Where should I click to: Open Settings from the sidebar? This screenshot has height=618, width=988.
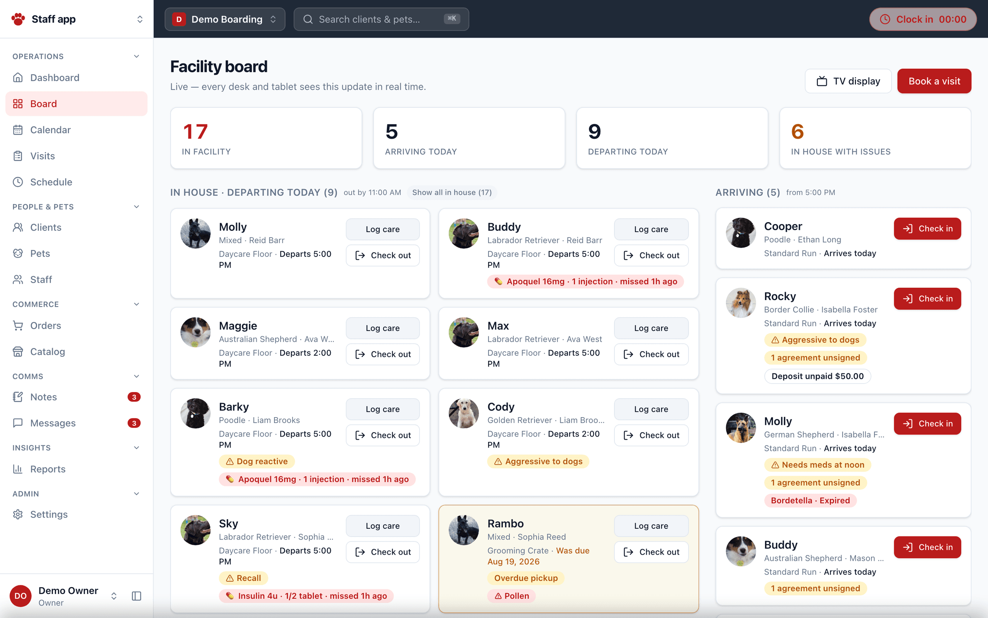(x=76, y=514)
